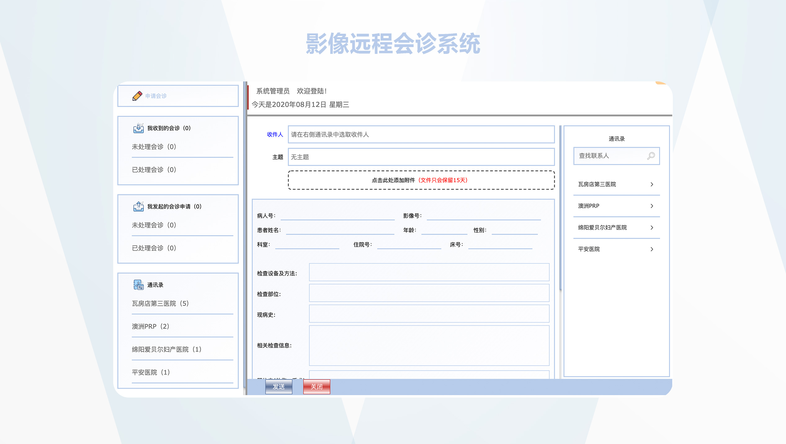The width and height of the screenshot is (786, 444).
Task: Expand 绵阳爱贝尔妇产医院 chevron in right panel
Action: pyautogui.click(x=652, y=228)
